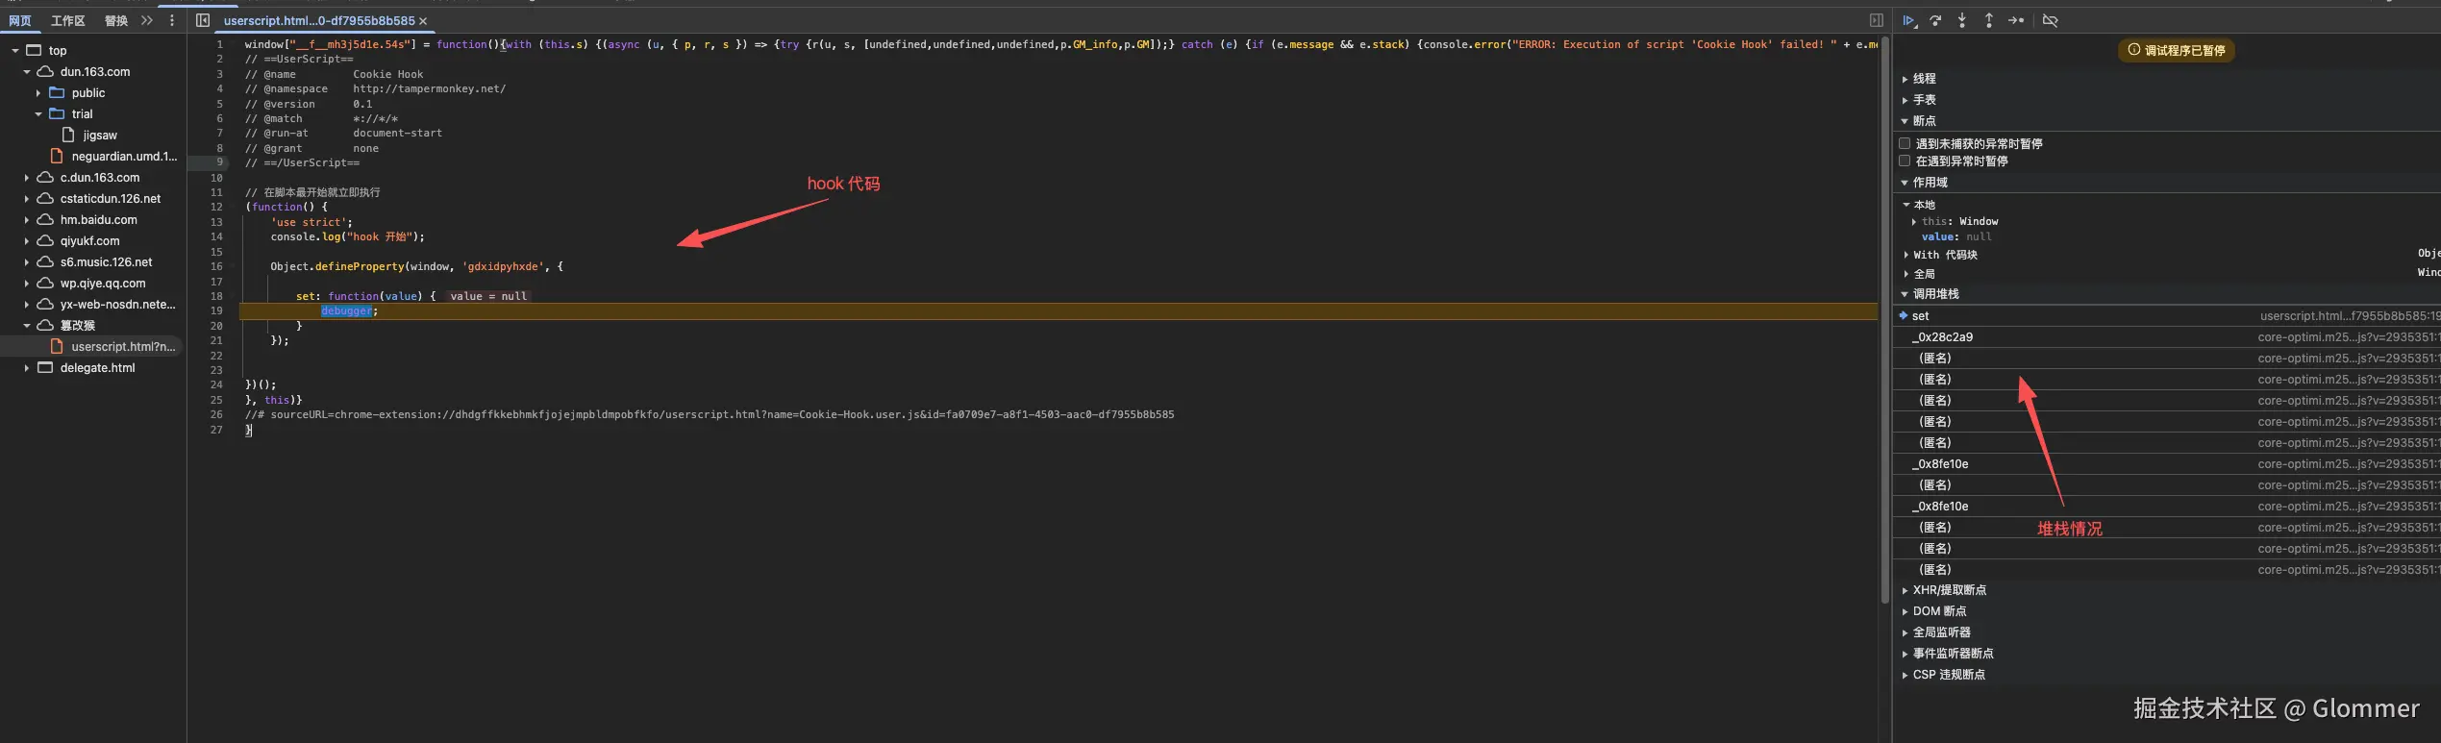The height and width of the screenshot is (743, 2441).
Task: Step over next function call
Action: point(1935,20)
